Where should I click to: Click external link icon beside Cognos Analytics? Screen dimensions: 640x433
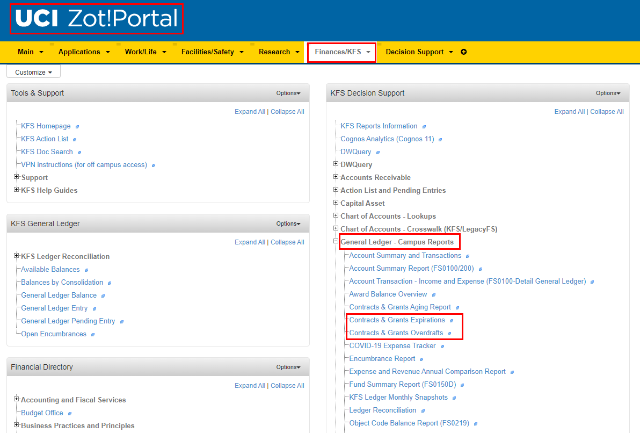pos(440,140)
